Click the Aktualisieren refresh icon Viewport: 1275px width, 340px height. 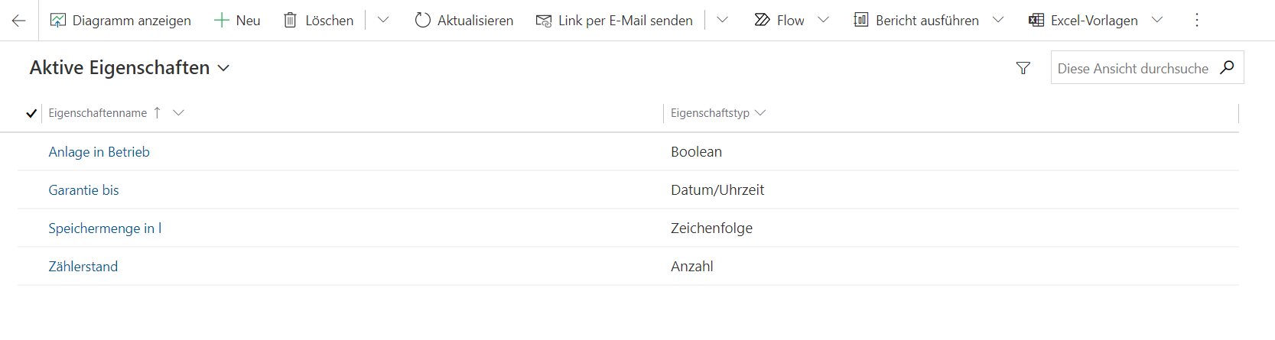pyautogui.click(x=423, y=21)
